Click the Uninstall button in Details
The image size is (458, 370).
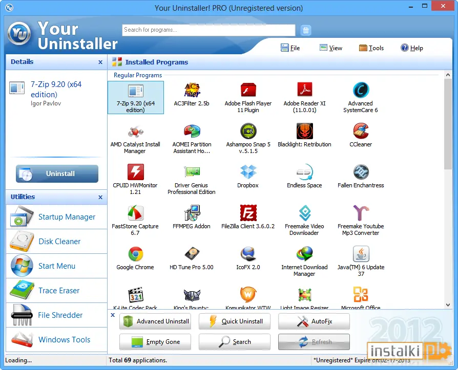click(x=57, y=173)
